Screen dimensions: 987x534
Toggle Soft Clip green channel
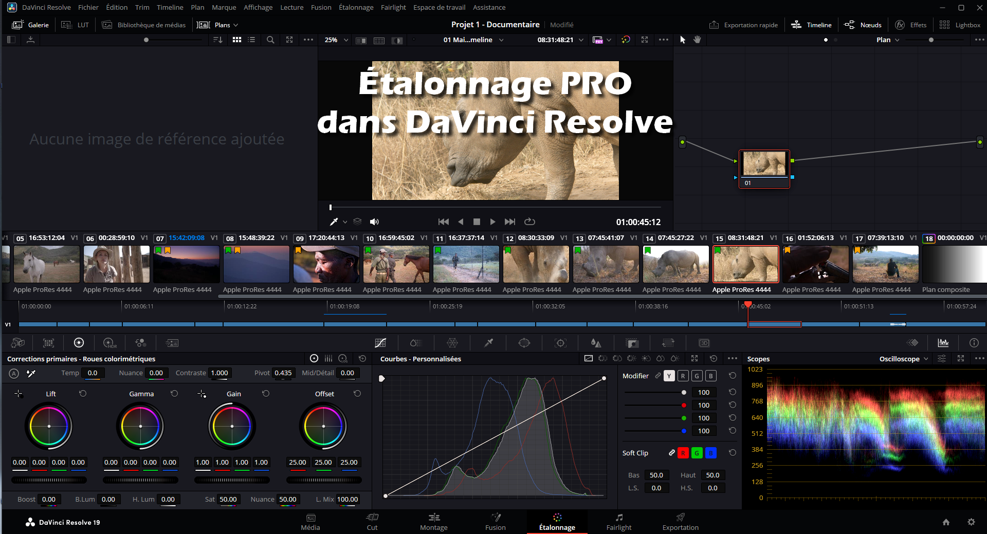pos(697,453)
